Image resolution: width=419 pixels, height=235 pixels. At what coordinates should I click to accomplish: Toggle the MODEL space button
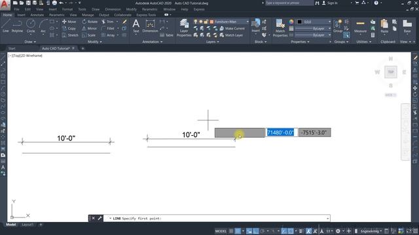tap(221, 231)
